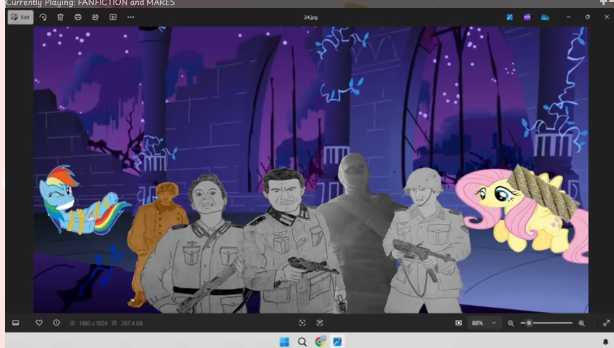Minimize the Photos window
Image resolution: width=614 pixels, height=348 pixels.
pyautogui.click(x=569, y=17)
